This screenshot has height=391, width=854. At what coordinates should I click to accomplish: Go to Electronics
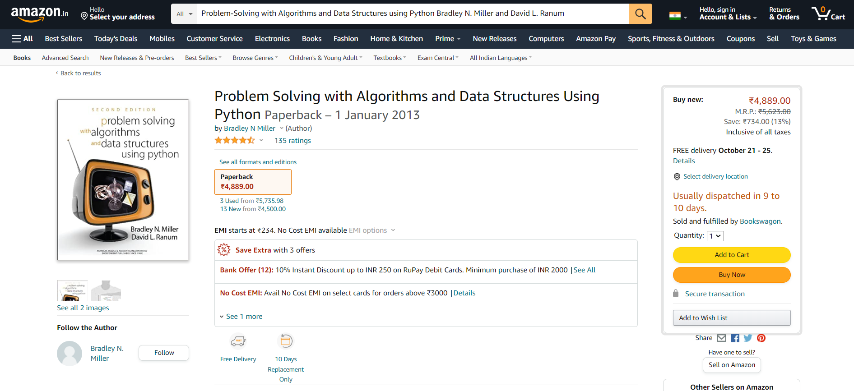coord(272,39)
